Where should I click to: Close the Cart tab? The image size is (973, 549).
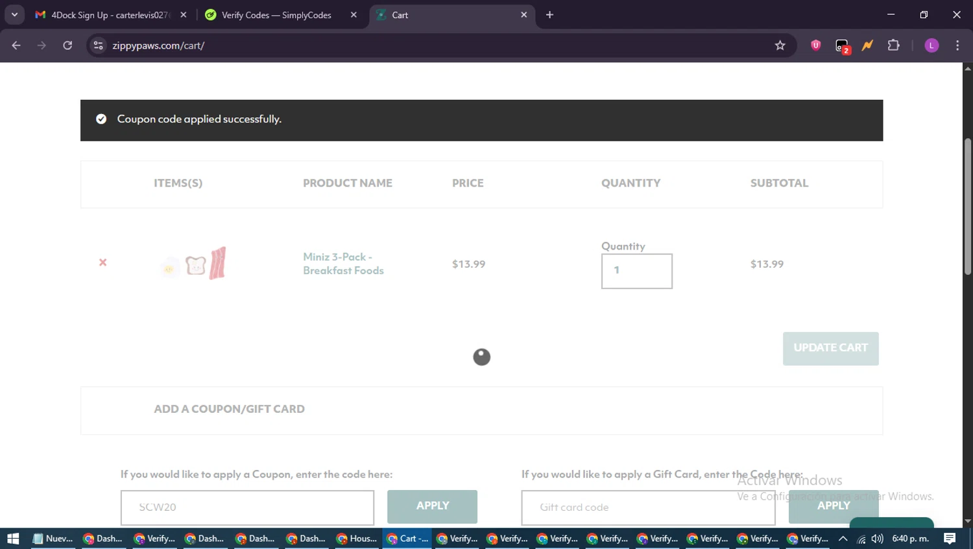tap(524, 15)
